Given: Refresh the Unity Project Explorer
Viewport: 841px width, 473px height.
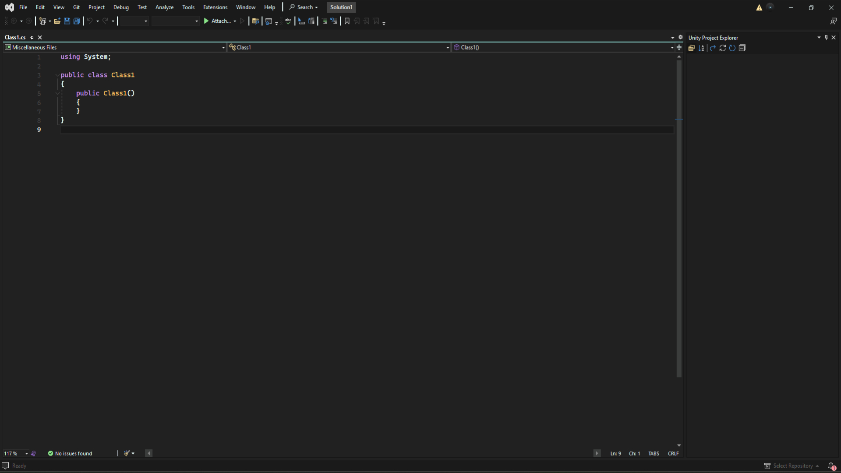Looking at the screenshot, I should [x=723, y=48].
